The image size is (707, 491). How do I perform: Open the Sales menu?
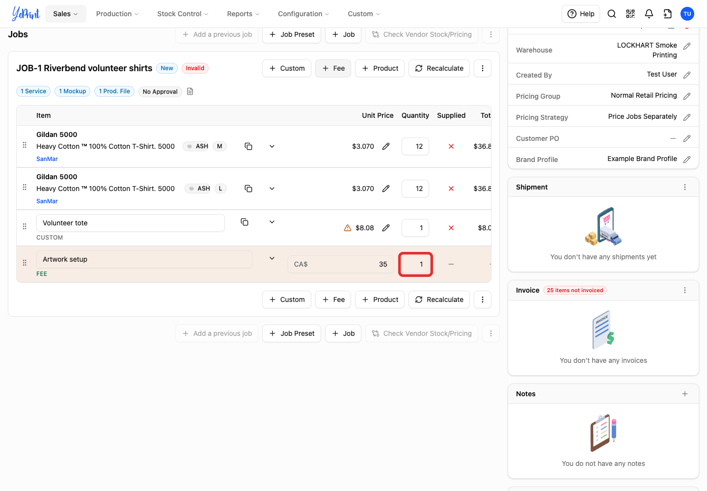click(66, 14)
